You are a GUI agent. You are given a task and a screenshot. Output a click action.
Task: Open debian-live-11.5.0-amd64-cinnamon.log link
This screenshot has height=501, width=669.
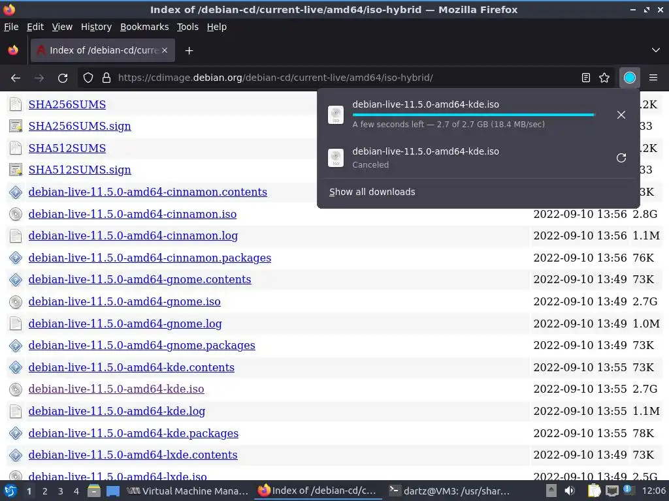coord(133,236)
